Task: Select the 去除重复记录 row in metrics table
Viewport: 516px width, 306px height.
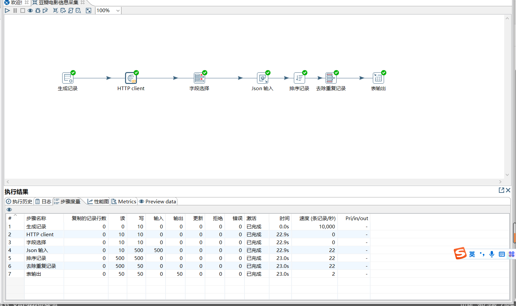Action: point(188,266)
